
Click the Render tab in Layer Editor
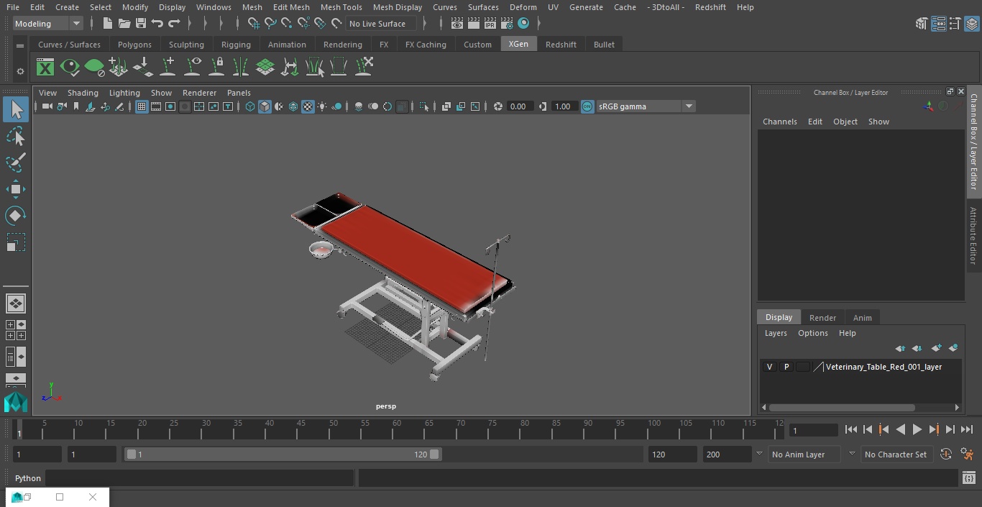click(x=822, y=318)
